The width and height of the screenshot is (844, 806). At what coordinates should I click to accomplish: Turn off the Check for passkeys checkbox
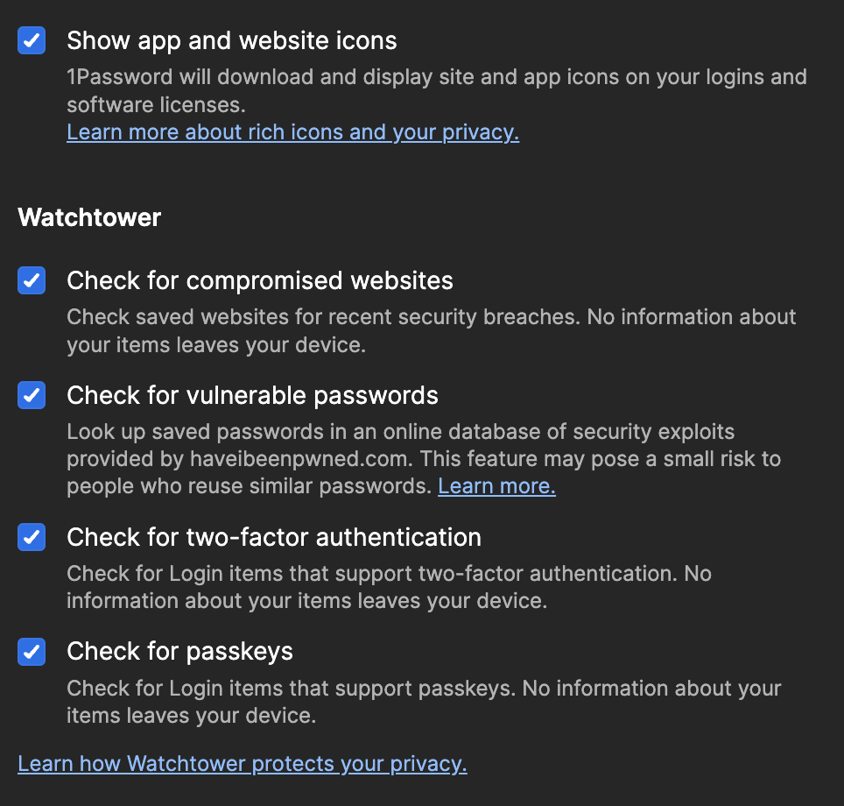click(x=32, y=651)
